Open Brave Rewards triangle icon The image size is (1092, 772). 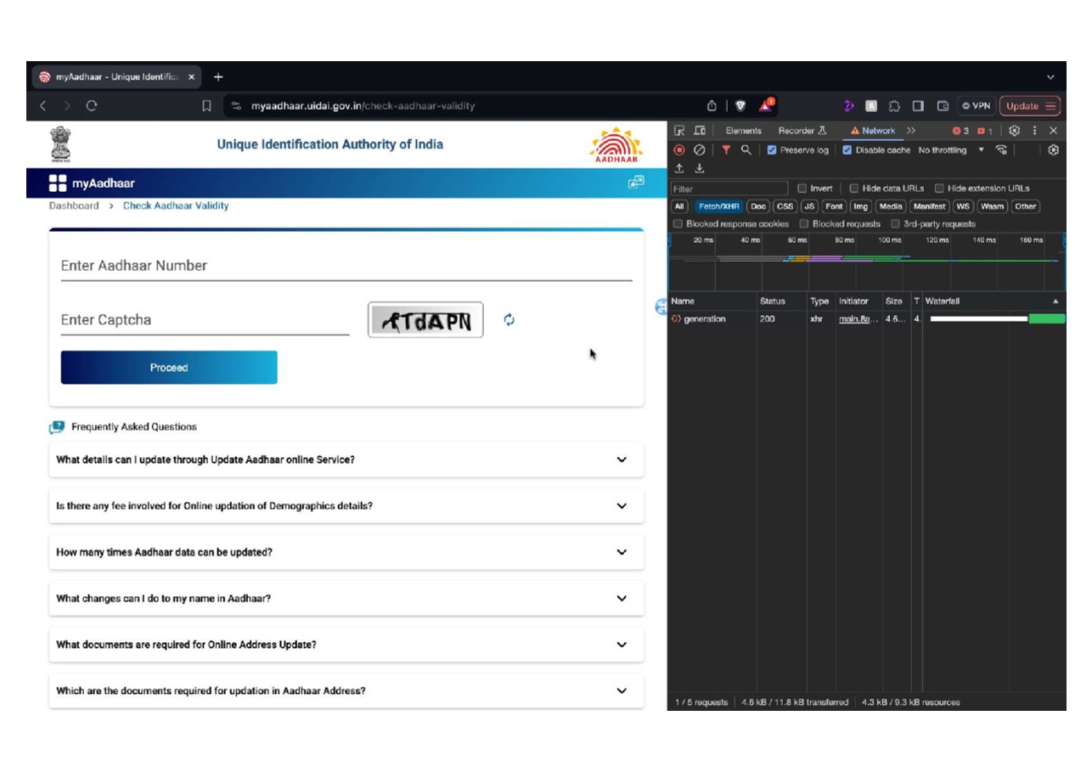[766, 105]
